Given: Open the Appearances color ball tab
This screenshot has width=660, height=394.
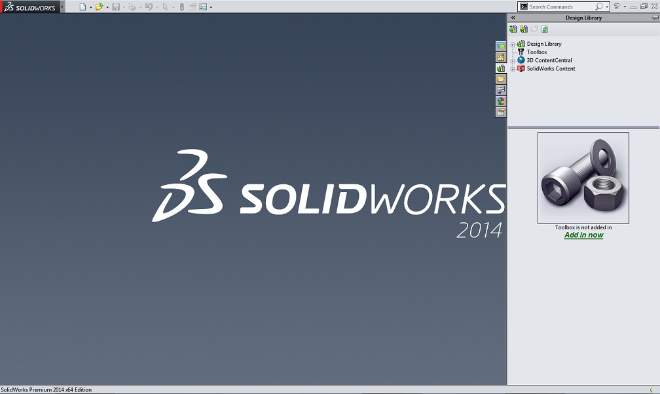Looking at the screenshot, I should tap(500, 101).
